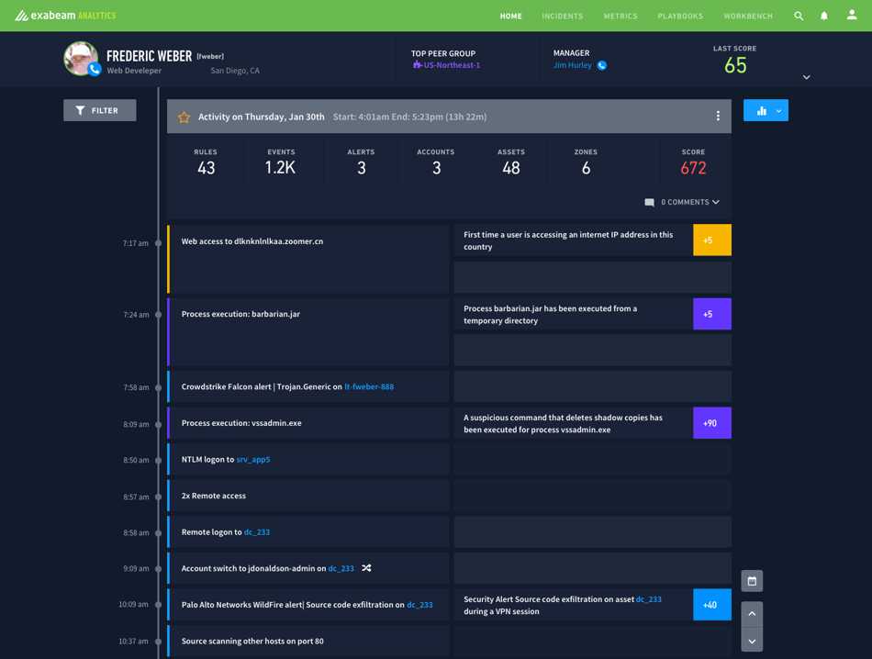
Task: Open the Playbooks menu item
Action: click(680, 16)
